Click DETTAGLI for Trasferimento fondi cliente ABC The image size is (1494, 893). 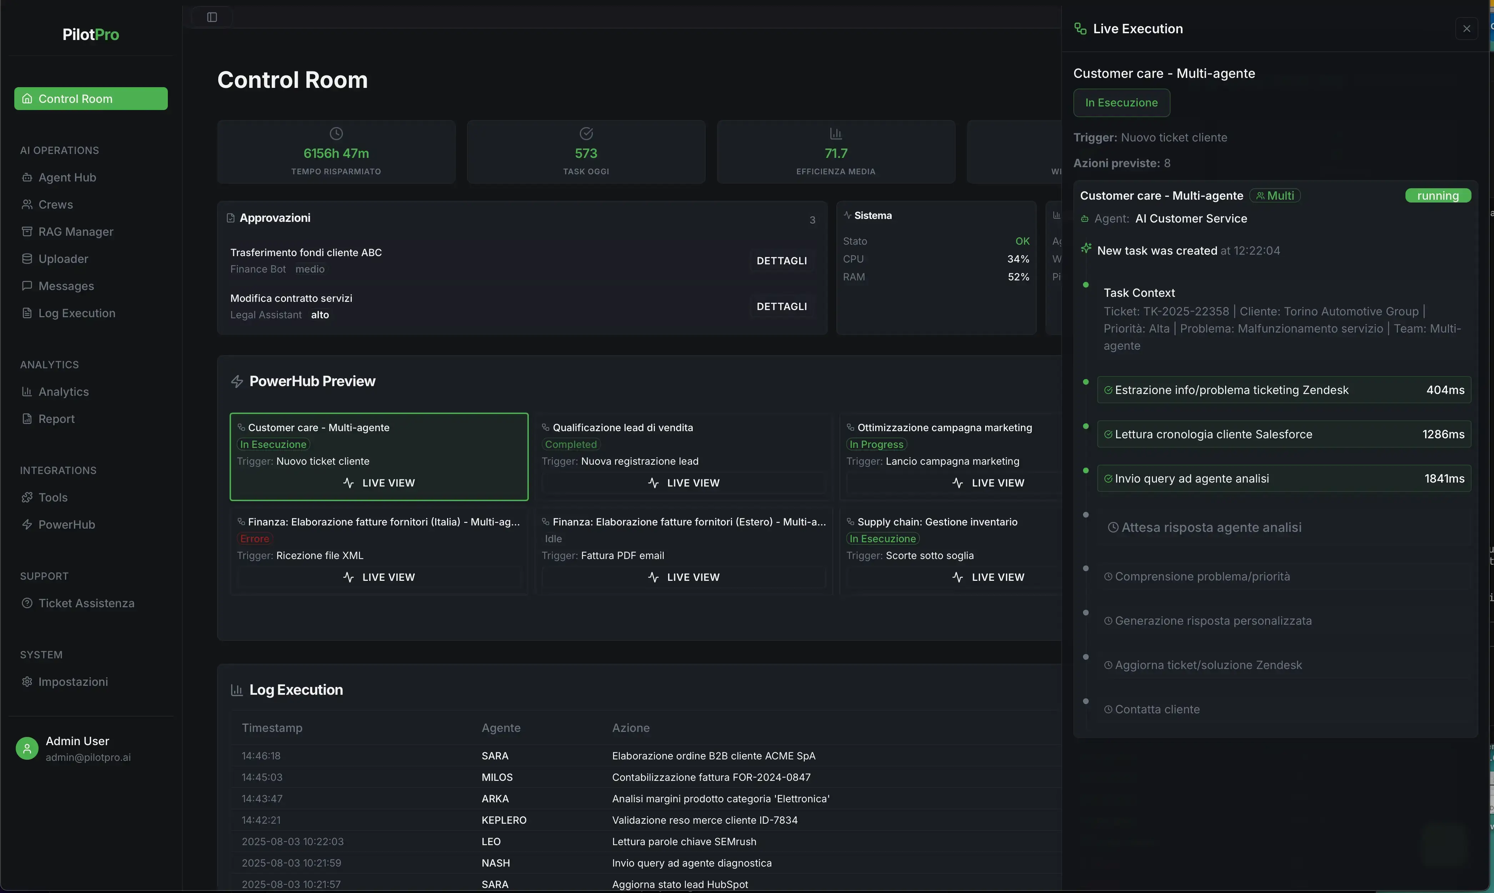(x=781, y=260)
